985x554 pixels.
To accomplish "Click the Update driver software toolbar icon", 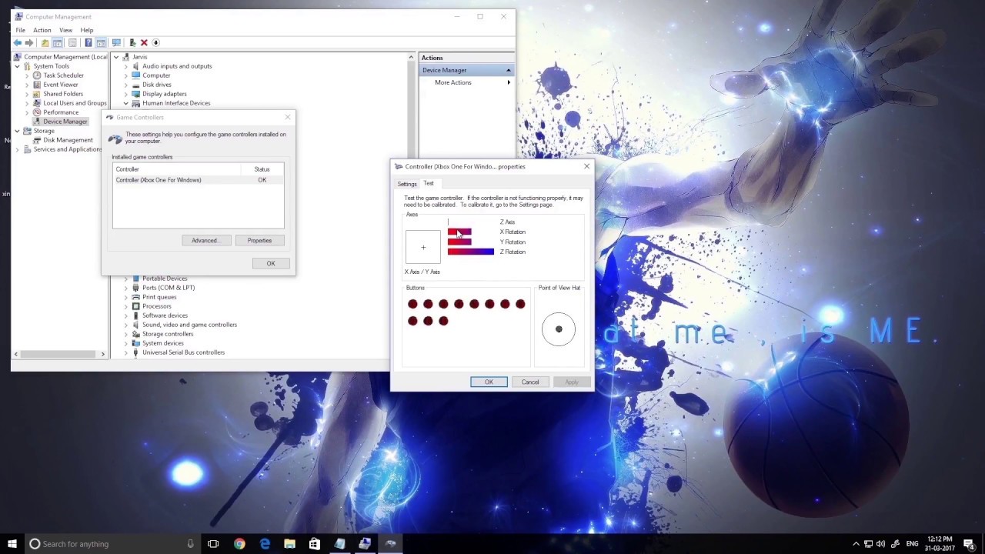I will (132, 42).
